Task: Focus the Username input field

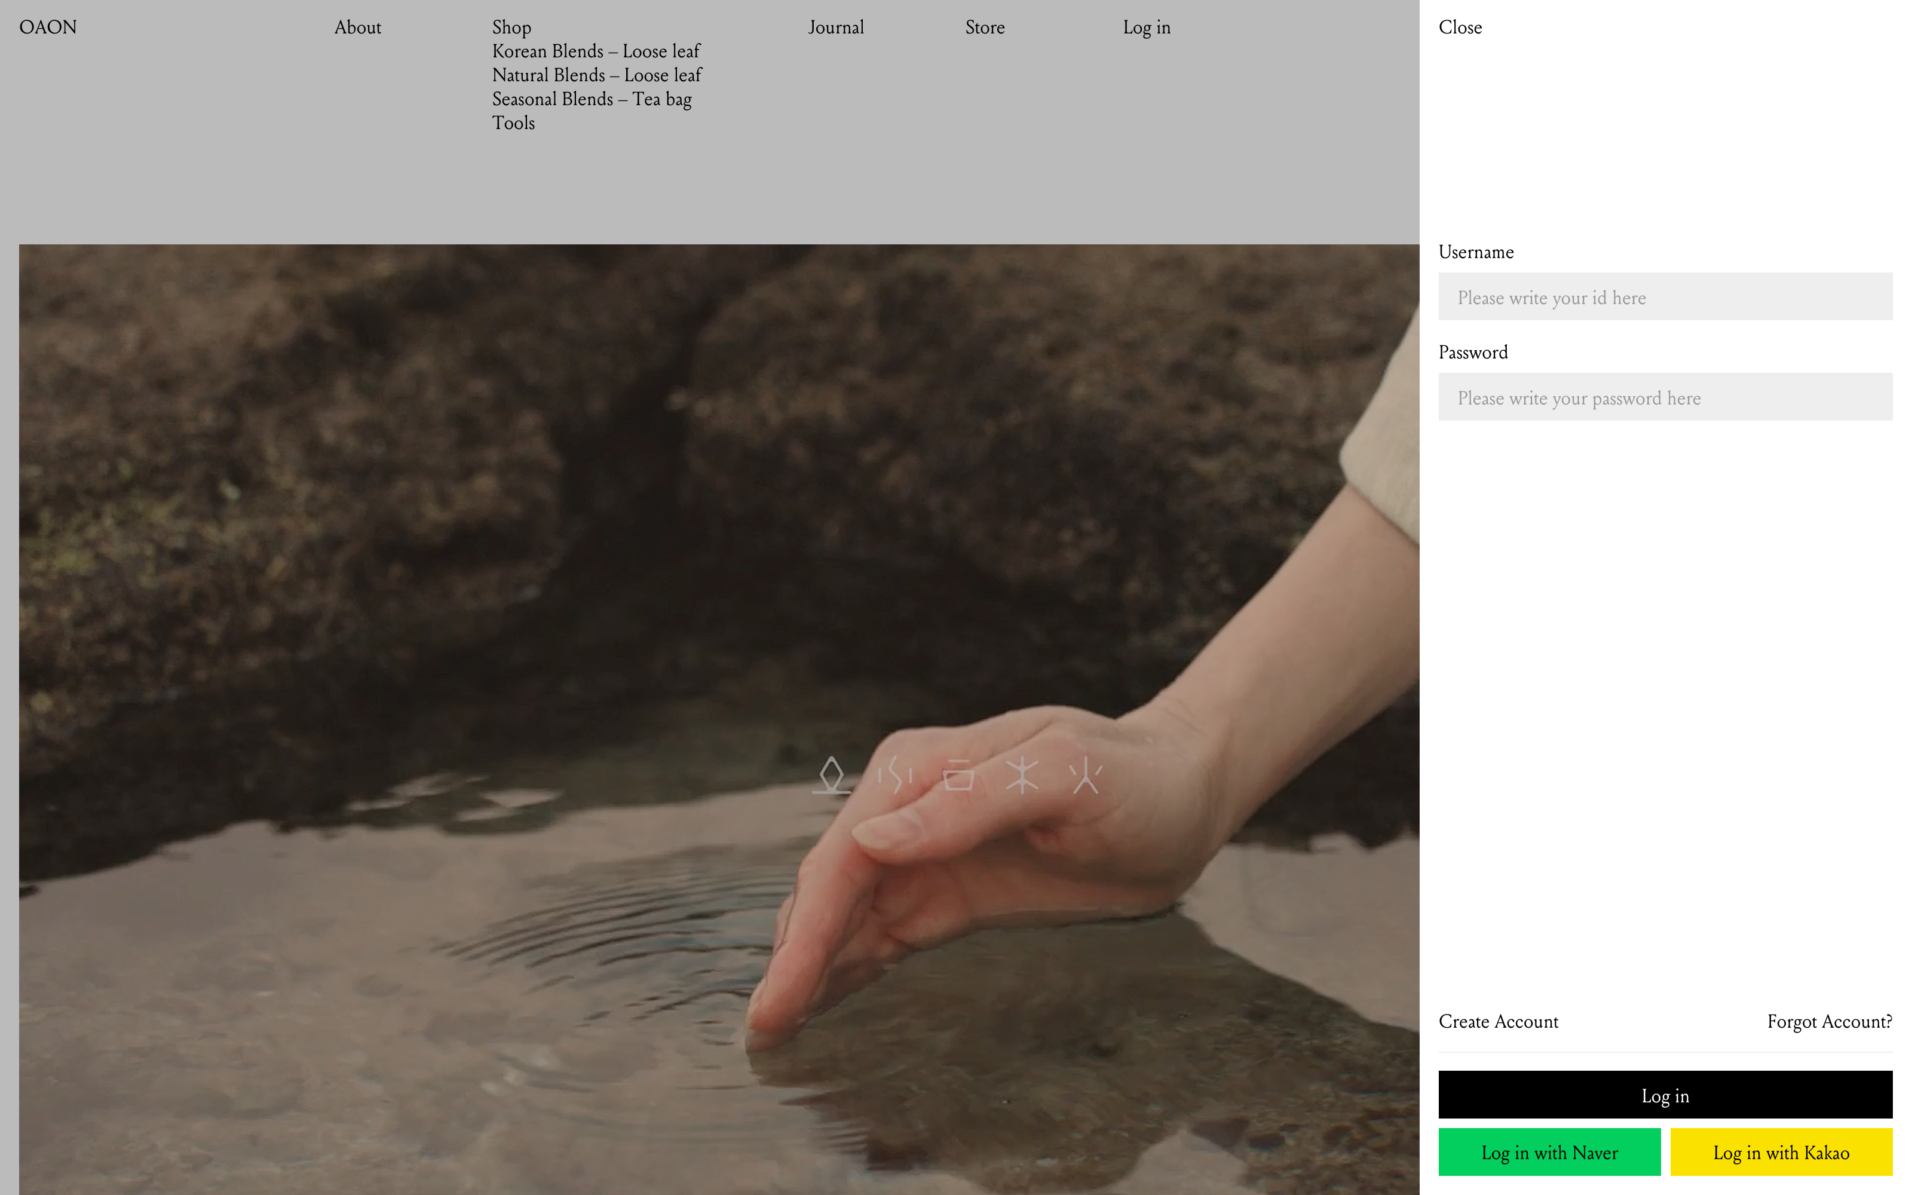Action: click(1665, 297)
